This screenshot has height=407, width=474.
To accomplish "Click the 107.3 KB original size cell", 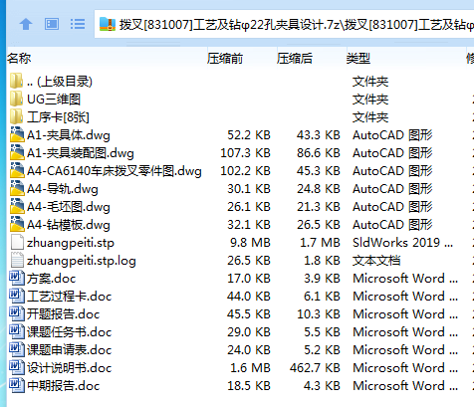I will [x=245, y=153].
